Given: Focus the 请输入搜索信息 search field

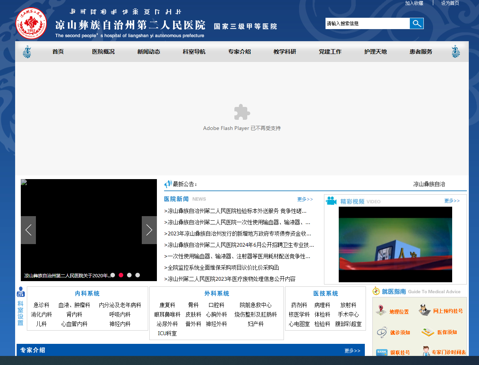Looking at the screenshot, I should pyautogui.click(x=367, y=23).
